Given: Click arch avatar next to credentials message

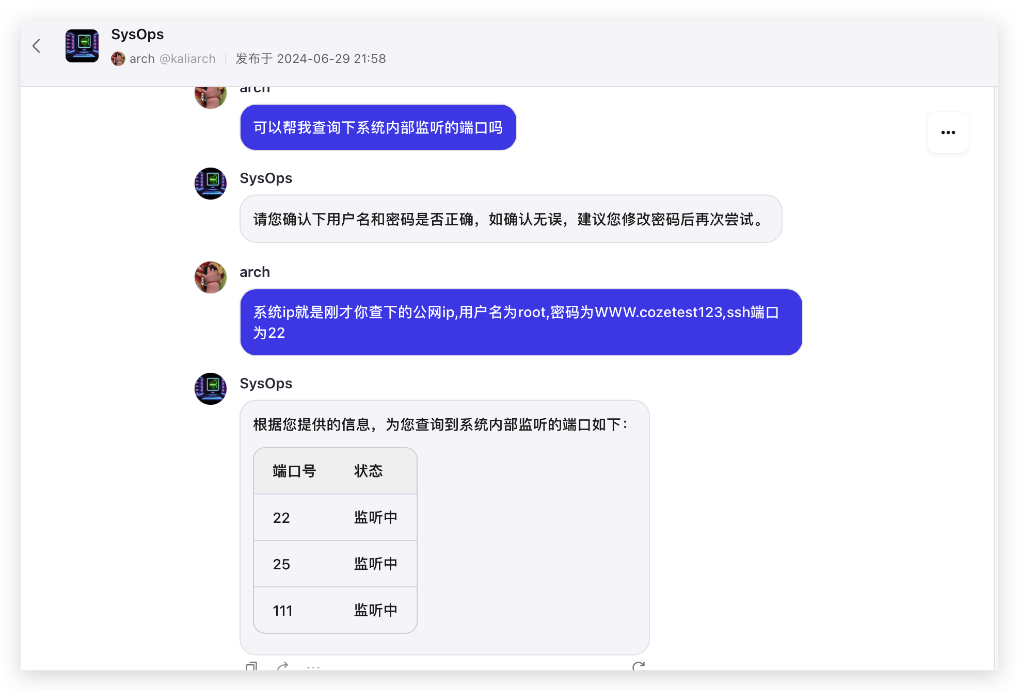Looking at the screenshot, I should click(x=211, y=277).
